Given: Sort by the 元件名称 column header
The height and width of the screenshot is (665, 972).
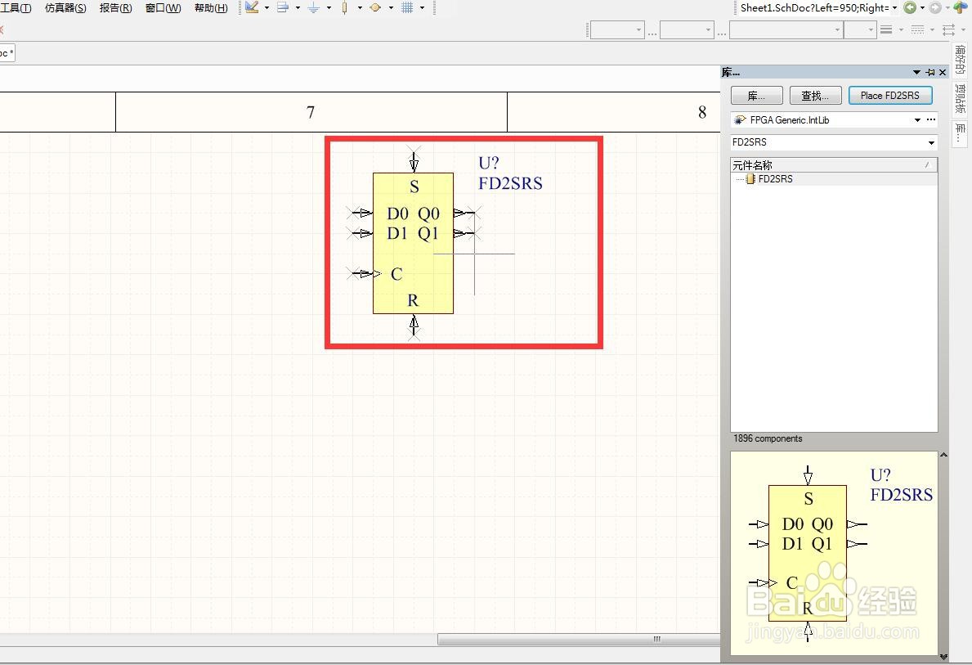Looking at the screenshot, I should 834,165.
